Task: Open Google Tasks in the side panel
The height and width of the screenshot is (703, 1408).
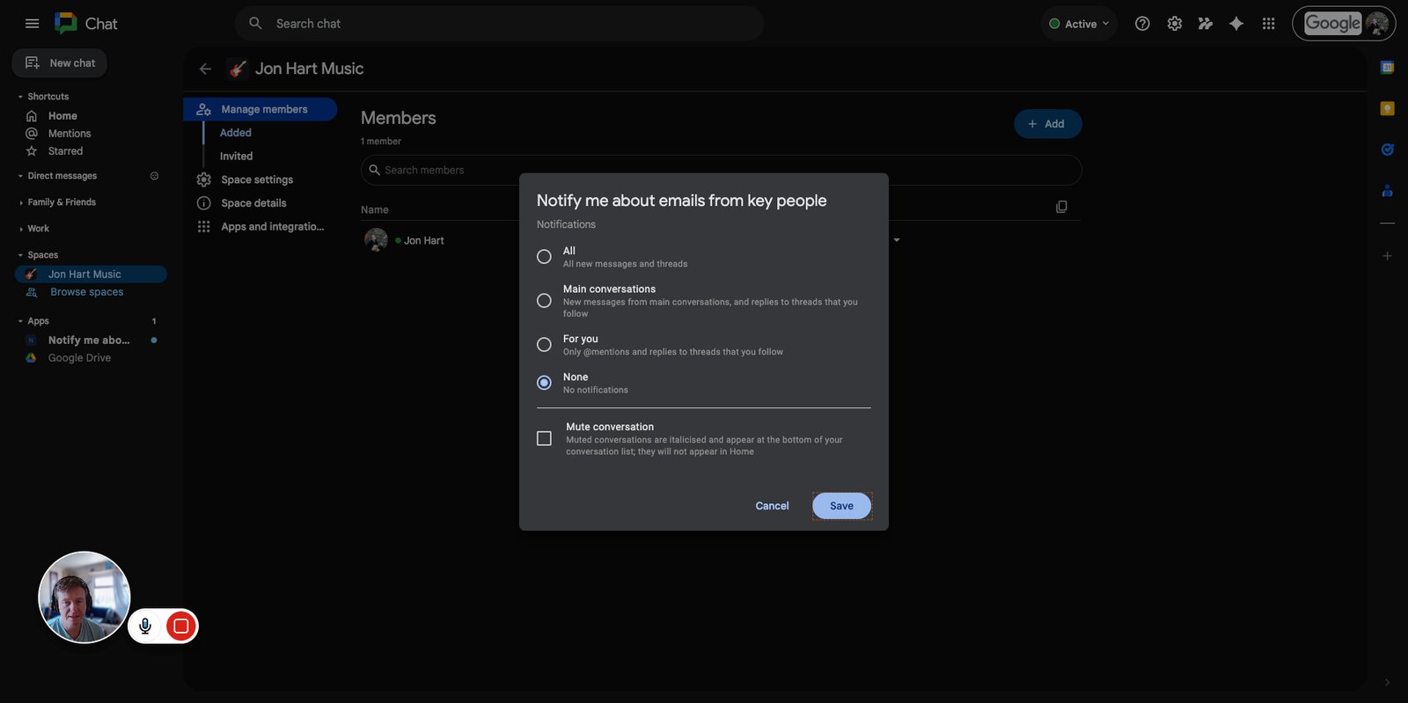Action: click(1387, 150)
